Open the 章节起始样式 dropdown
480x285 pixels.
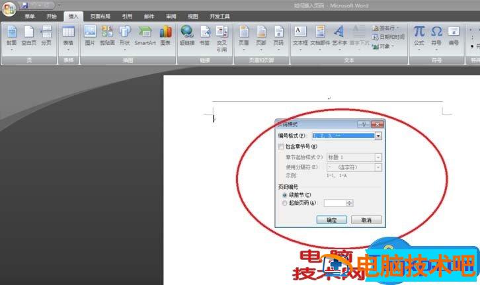378,157
